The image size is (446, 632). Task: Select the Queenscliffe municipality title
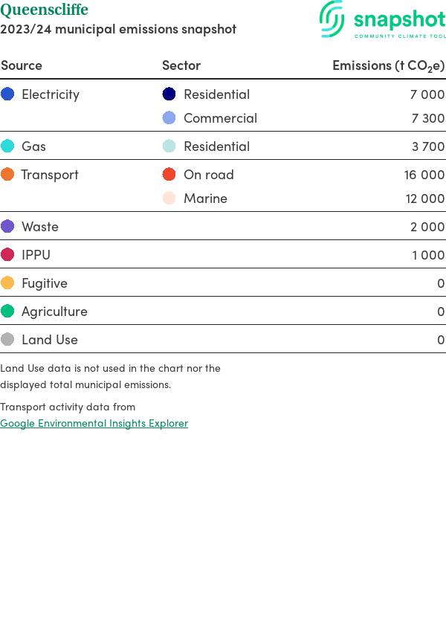pyautogui.click(x=44, y=10)
